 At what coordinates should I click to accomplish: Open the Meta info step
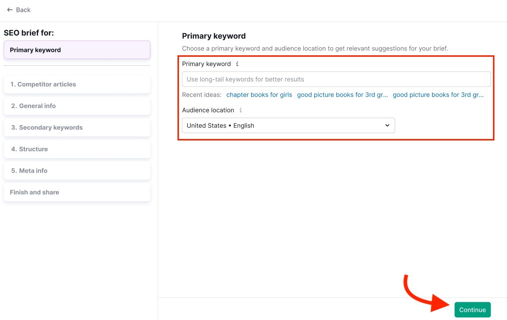(x=77, y=171)
